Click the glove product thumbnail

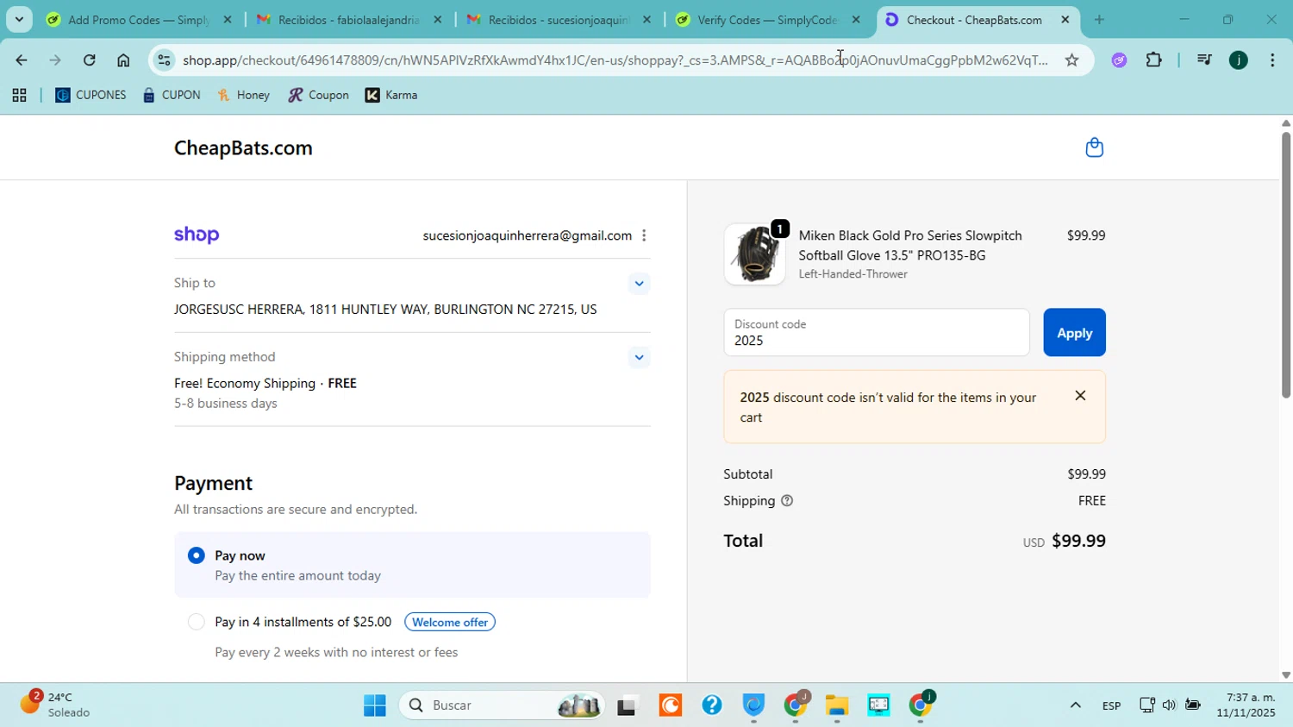(755, 254)
